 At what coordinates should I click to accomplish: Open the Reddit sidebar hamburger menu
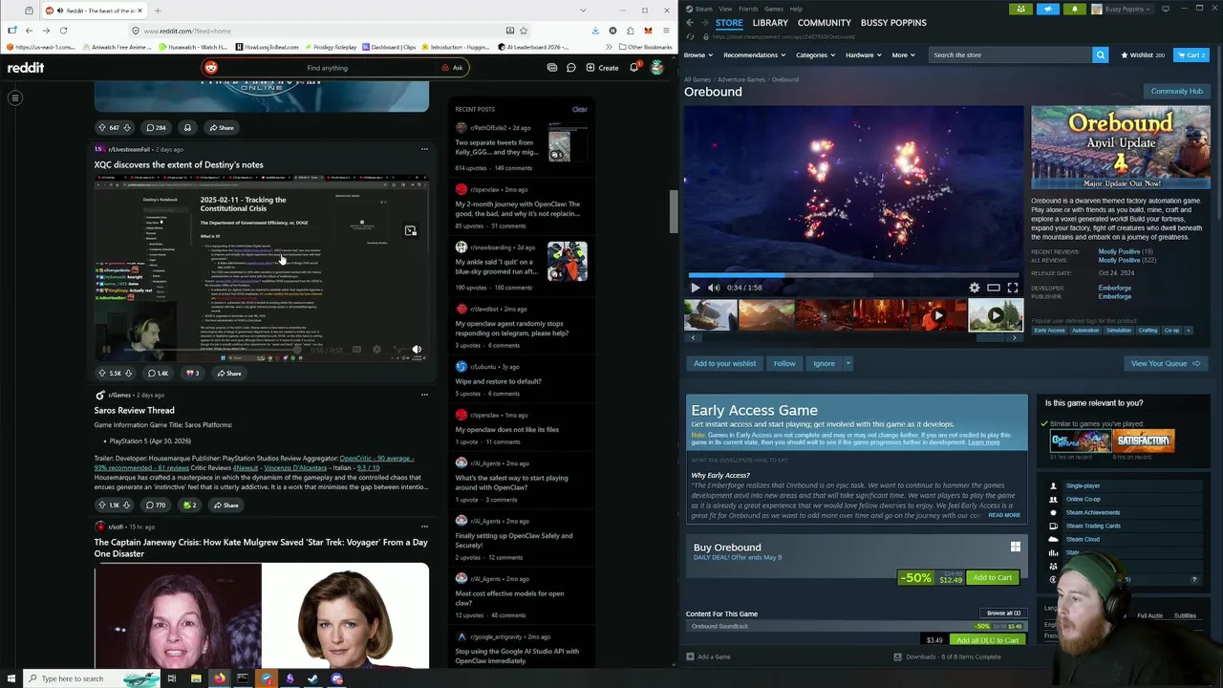(x=15, y=97)
